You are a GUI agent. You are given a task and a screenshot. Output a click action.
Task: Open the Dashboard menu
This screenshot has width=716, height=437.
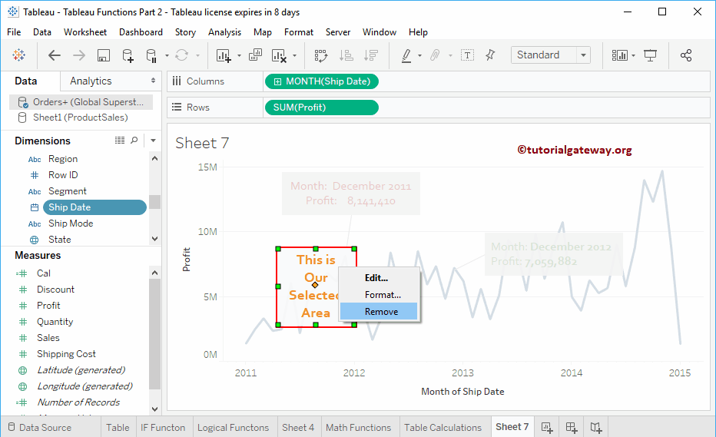pos(141,32)
